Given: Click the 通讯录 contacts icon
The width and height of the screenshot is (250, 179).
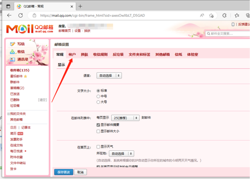Looking at the screenshot, I should click(x=12, y=60).
